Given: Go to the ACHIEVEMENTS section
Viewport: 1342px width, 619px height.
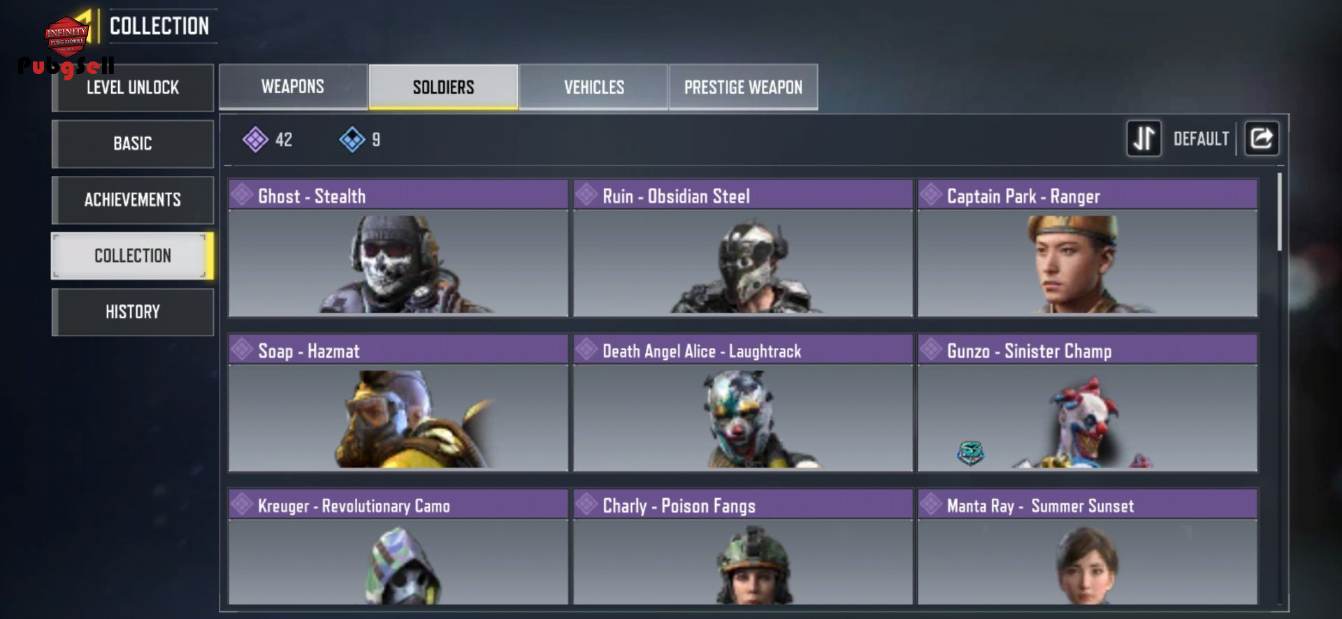Looking at the screenshot, I should click(x=133, y=200).
